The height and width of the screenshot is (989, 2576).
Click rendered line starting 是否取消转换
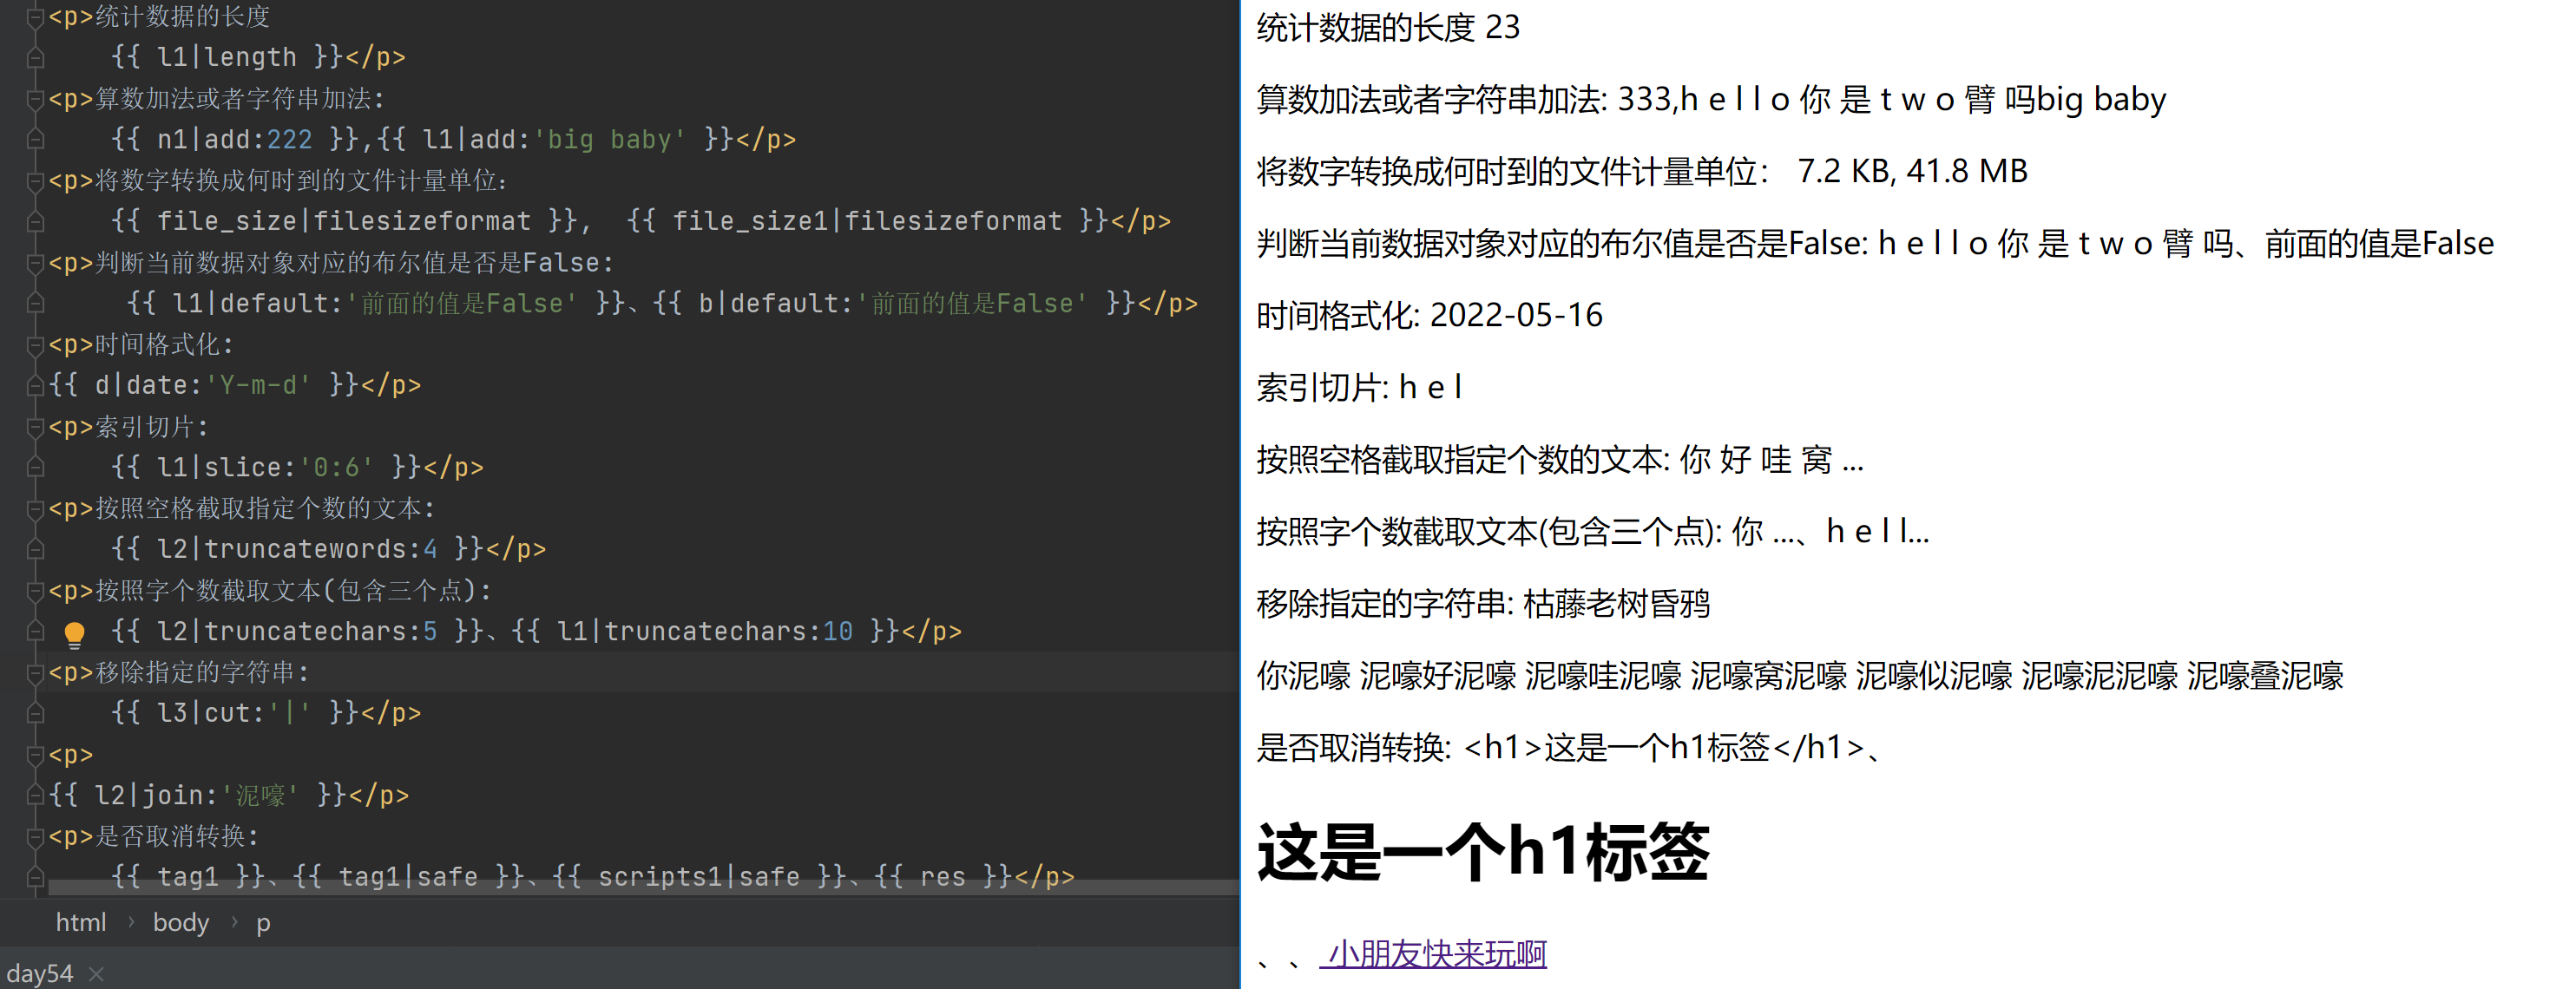[x=1571, y=747]
